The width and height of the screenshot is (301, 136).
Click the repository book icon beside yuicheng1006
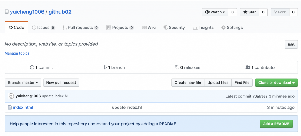click(6, 12)
